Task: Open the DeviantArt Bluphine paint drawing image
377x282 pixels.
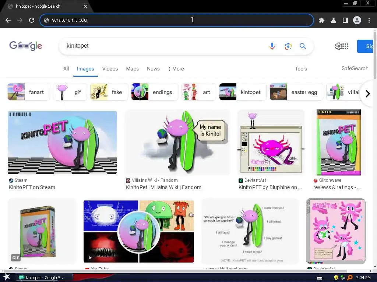Action: coord(271,142)
